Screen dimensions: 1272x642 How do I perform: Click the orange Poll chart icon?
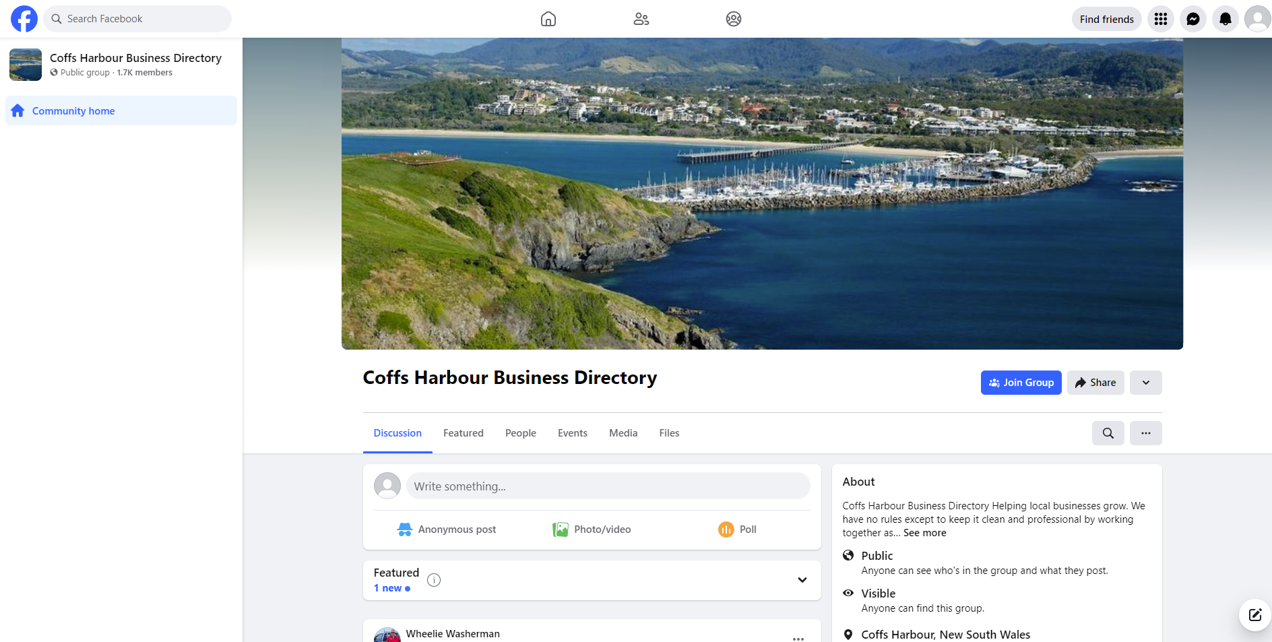pos(726,529)
